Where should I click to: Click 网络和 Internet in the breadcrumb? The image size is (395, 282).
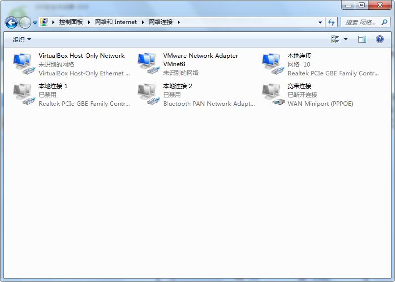pos(116,22)
